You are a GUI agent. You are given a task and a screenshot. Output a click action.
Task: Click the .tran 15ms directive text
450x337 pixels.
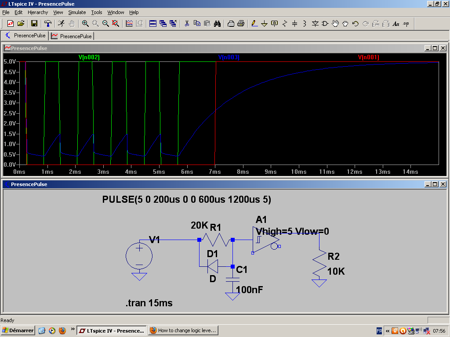tap(149, 303)
